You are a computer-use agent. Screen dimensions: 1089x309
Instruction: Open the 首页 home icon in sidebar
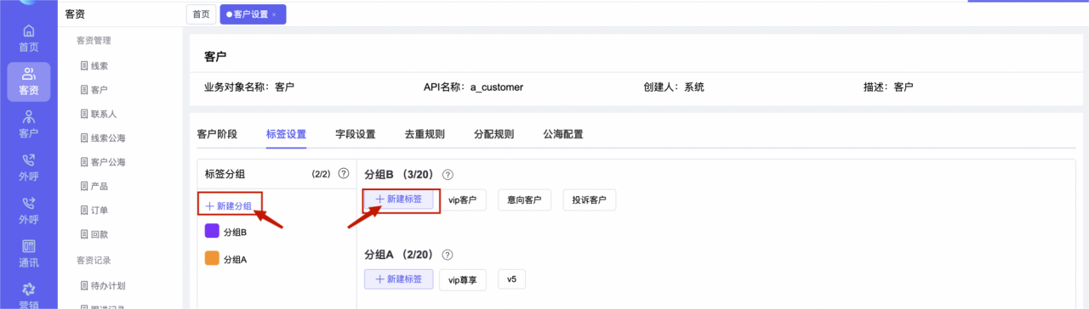click(x=28, y=38)
